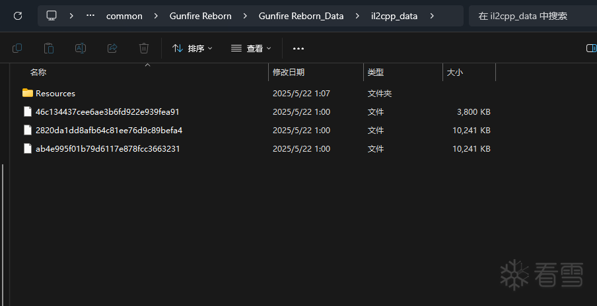Click the navigation pane scrollbar on left edge
The width and height of the screenshot is (597, 306).
click(3, 235)
